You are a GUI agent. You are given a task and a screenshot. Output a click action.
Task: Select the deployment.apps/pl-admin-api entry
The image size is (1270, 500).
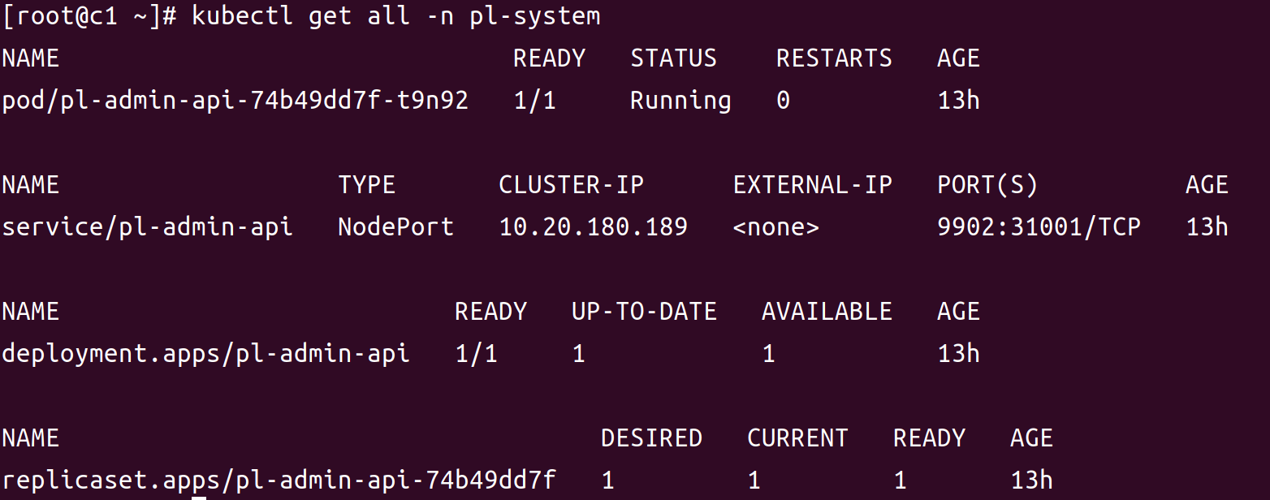[205, 354]
